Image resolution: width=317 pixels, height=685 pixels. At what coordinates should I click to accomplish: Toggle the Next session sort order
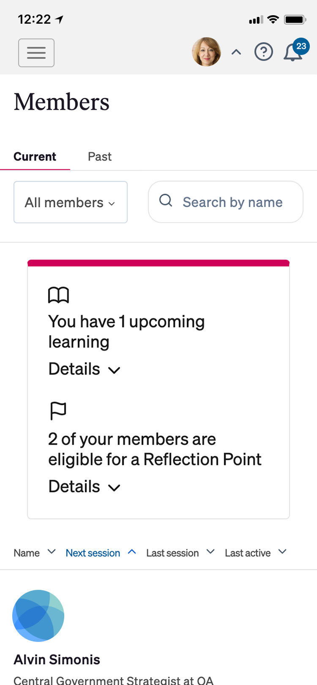coord(100,553)
